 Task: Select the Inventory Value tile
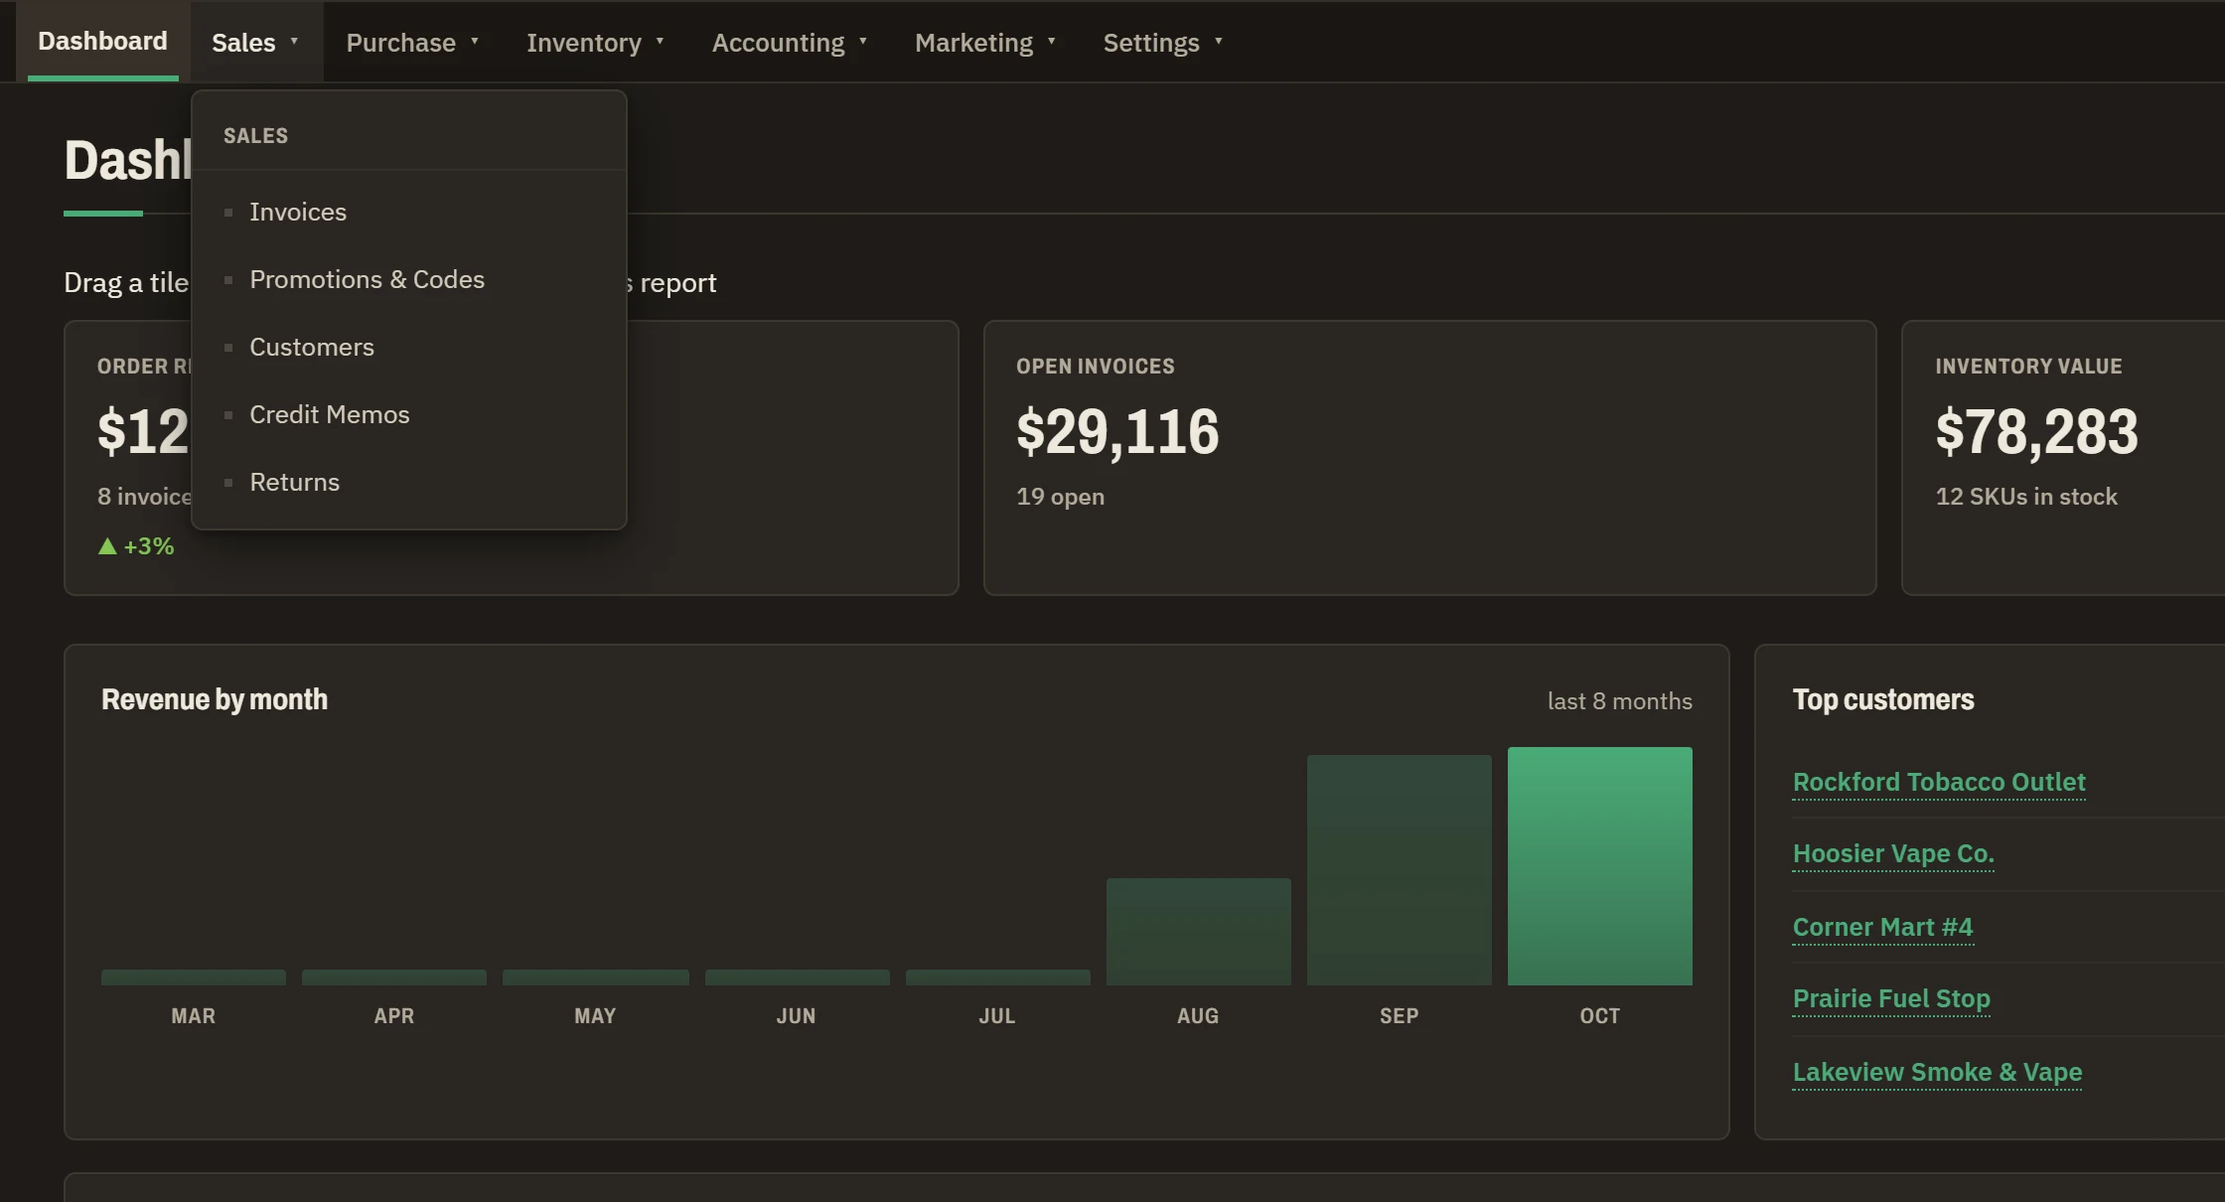click(x=2063, y=458)
